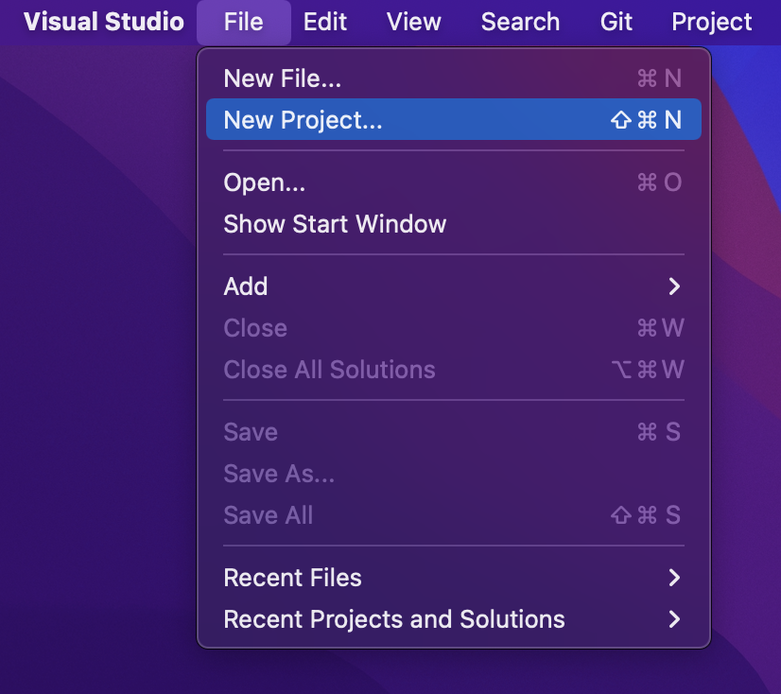
Task: Click the File menu title
Action: [x=243, y=21]
